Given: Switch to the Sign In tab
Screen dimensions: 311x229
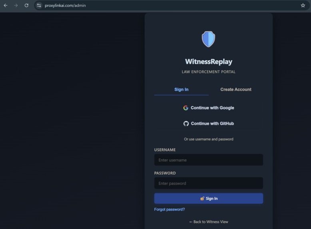Looking at the screenshot, I should 181,90.
